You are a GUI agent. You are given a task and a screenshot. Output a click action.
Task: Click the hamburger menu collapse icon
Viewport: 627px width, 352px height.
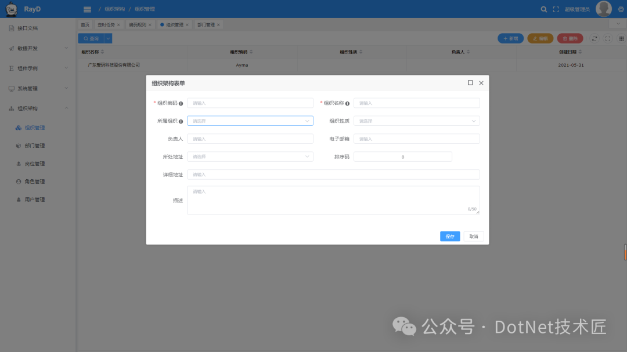(87, 9)
